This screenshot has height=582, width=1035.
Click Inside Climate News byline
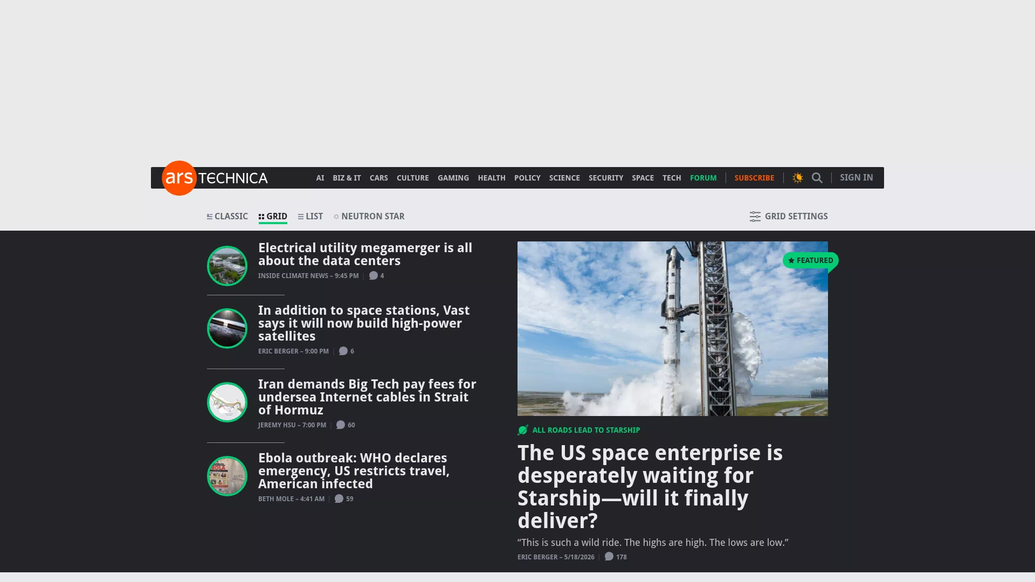coord(308,276)
